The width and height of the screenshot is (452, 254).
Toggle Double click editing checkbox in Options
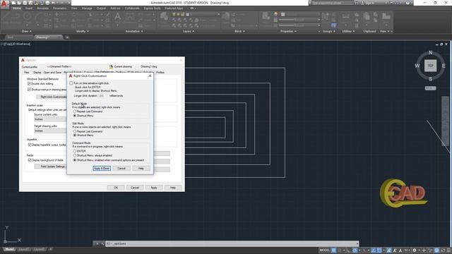[x=29, y=83]
